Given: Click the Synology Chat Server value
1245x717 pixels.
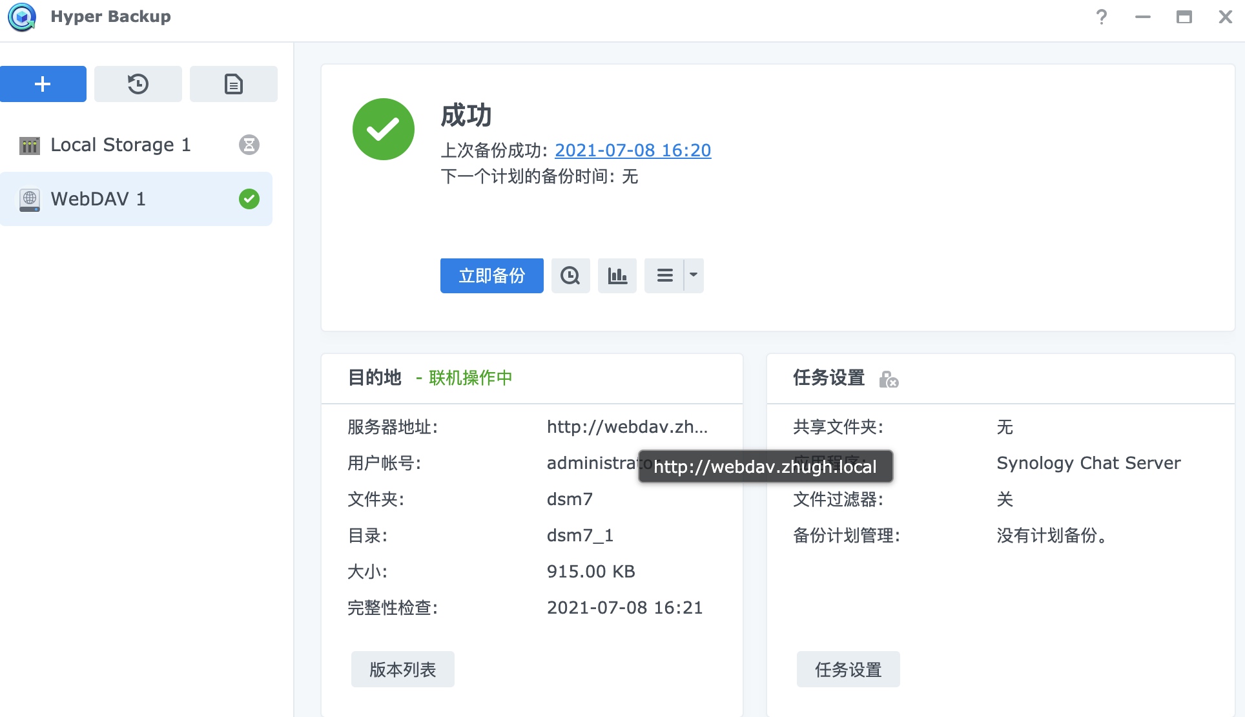Looking at the screenshot, I should [x=1088, y=463].
